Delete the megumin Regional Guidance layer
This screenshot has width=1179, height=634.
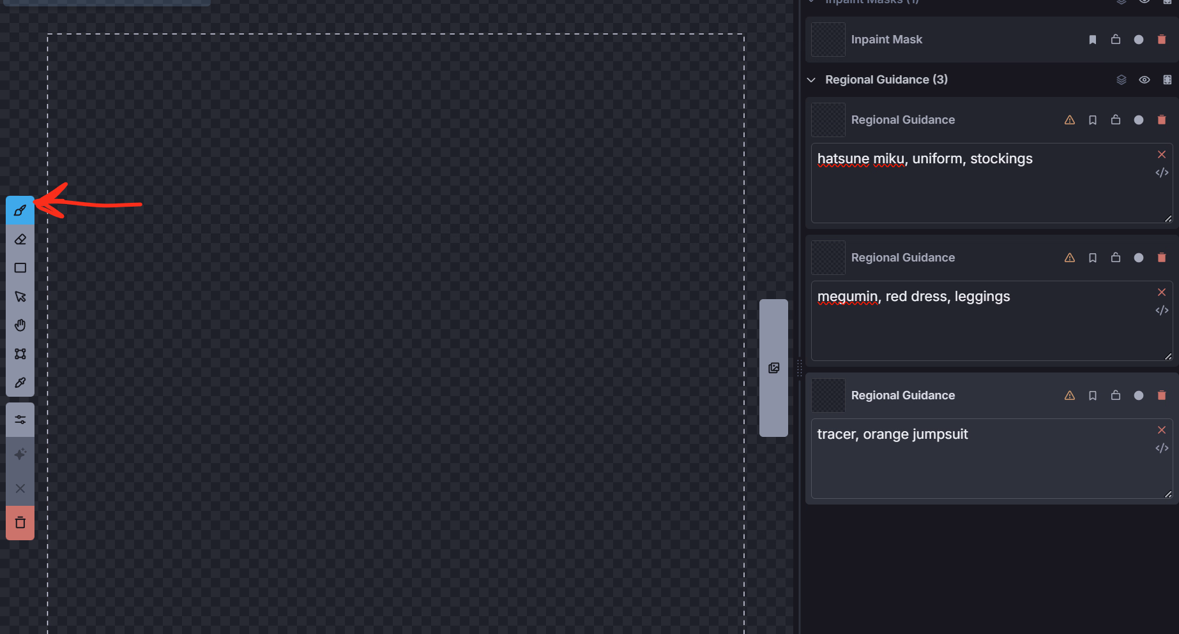tap(1162, 258)
